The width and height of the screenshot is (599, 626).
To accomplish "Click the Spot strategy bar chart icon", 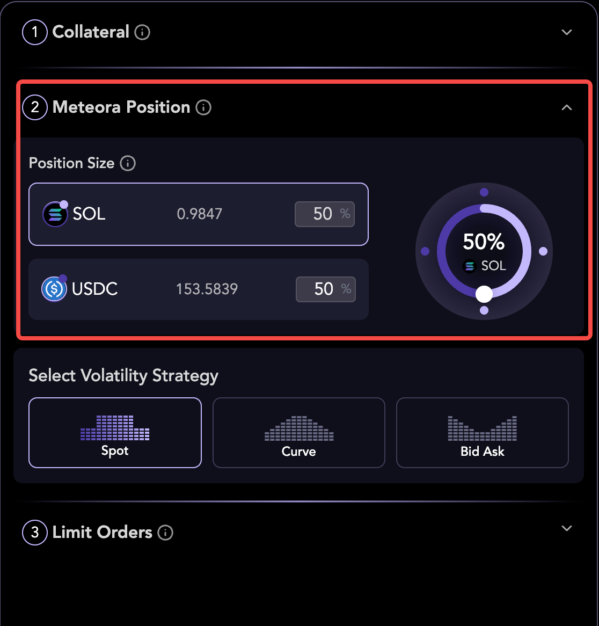I will [115, 428].
